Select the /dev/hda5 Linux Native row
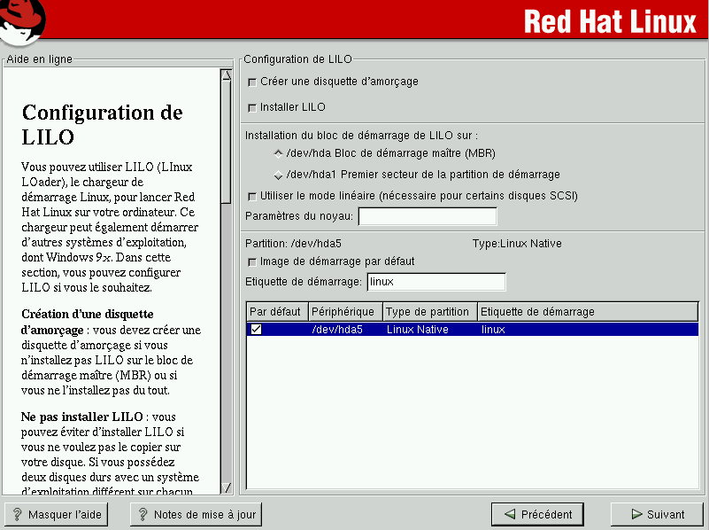 (496, 330)
